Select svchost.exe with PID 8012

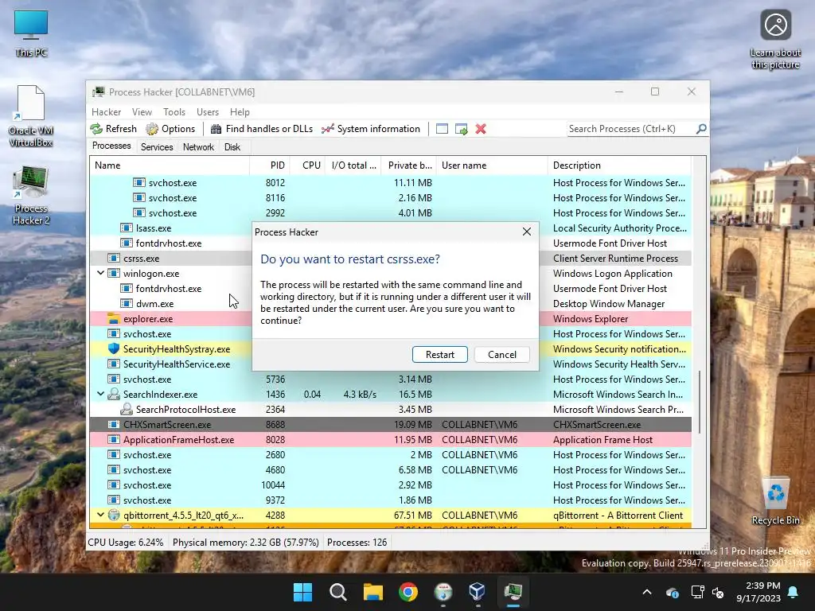coord(390,182)
